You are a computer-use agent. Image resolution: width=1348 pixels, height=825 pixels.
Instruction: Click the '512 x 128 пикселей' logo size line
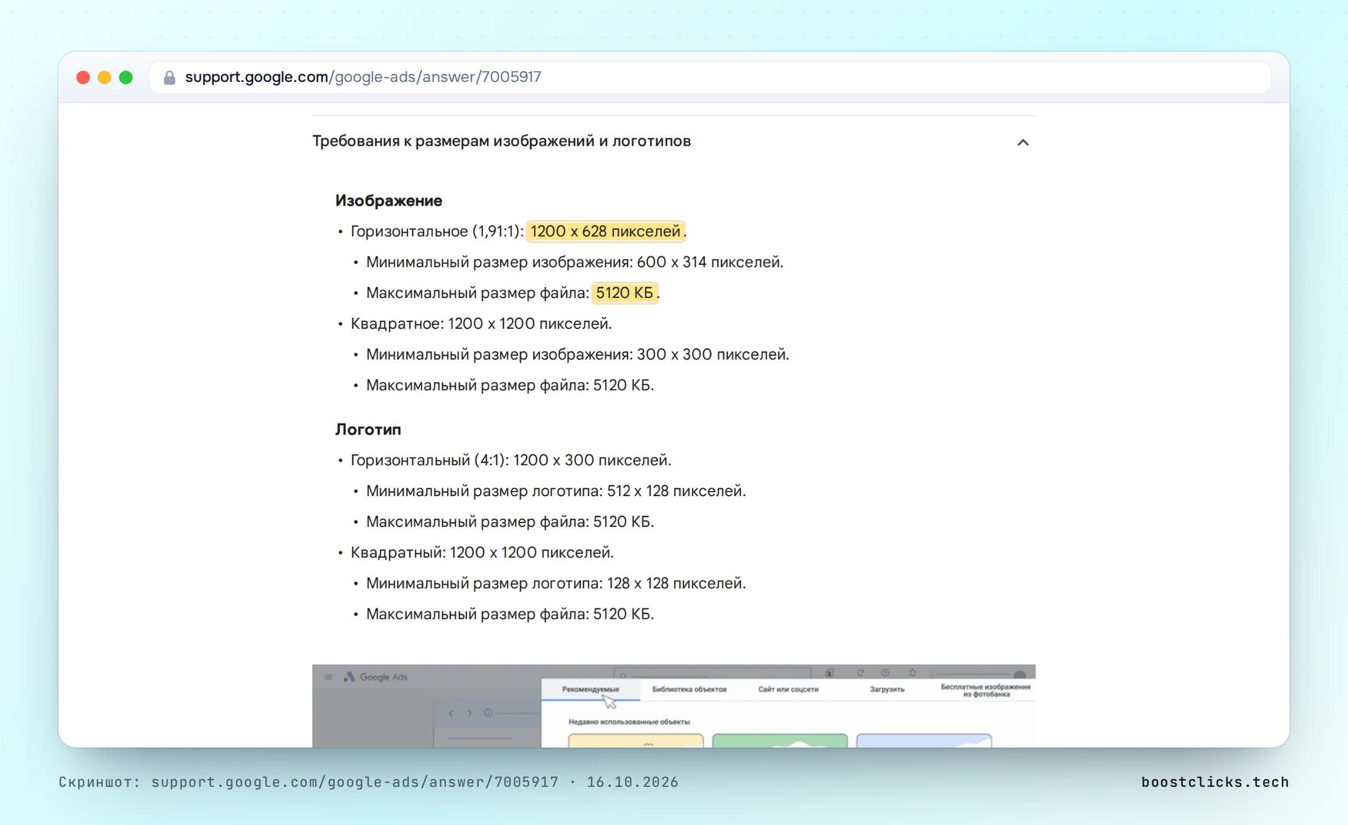556,491
